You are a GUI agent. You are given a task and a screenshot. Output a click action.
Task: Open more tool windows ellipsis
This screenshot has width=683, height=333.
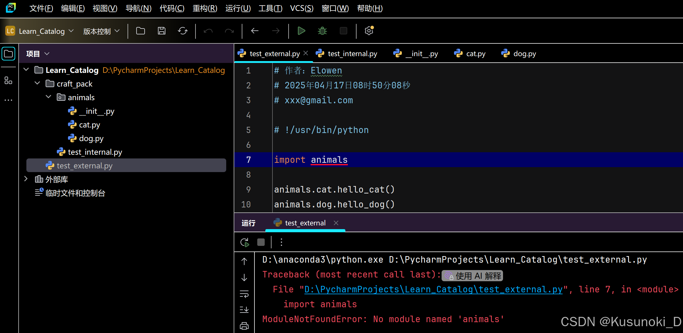(x=8, y=100)
